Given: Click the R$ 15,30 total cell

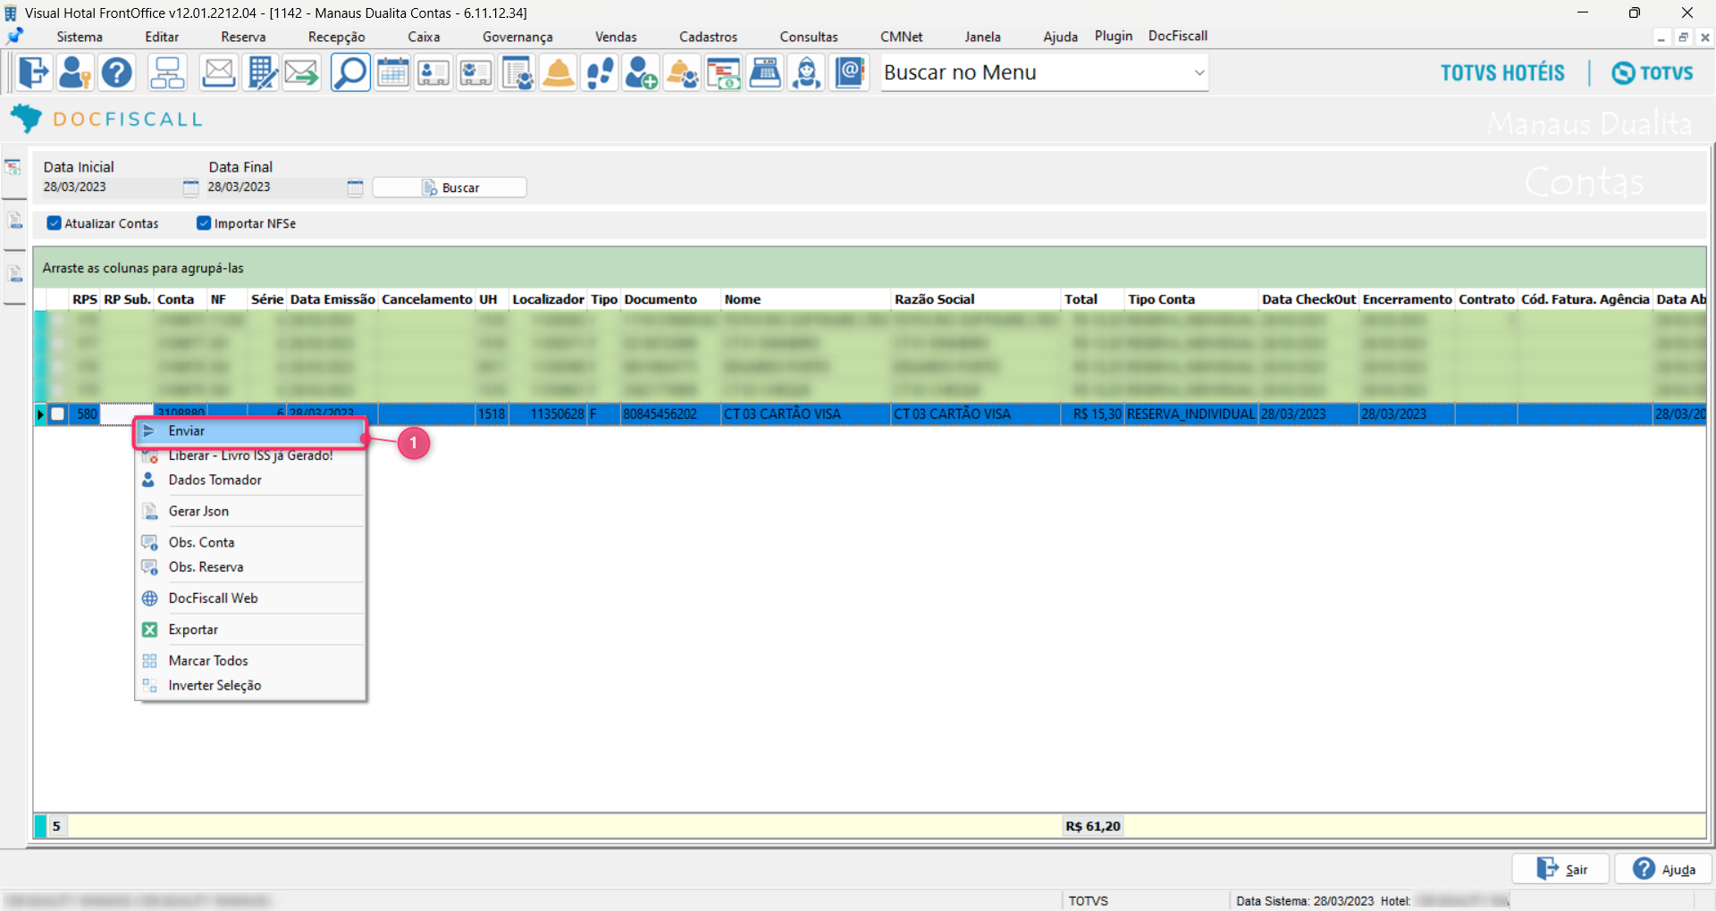Looking at the screenshot, I should (1092, 414).
